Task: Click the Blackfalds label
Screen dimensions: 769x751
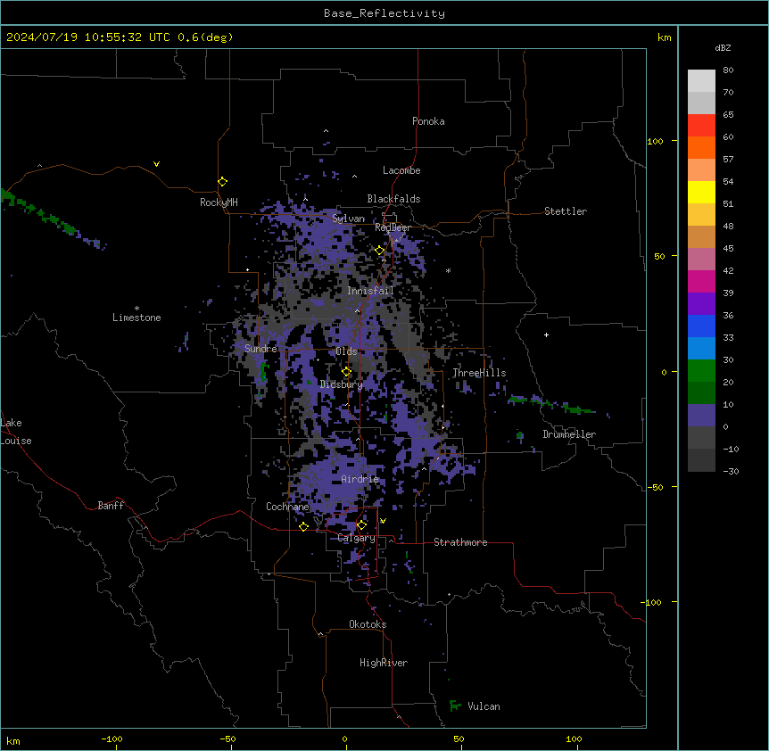Action: [x=393, y=199]
